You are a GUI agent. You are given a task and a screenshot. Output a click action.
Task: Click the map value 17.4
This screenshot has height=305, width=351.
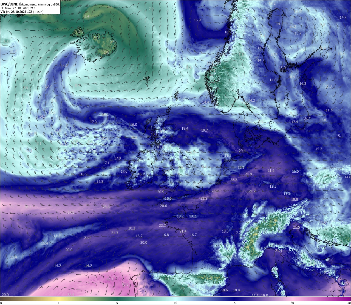pyautogui.click(x=295, y=122)
